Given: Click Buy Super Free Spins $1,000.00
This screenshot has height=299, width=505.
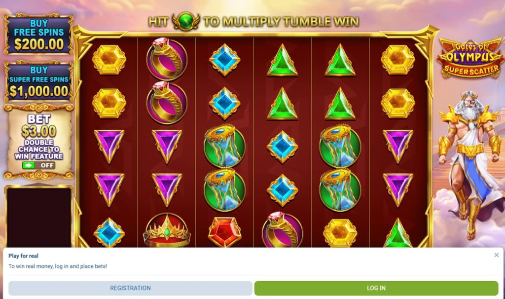Looking at the screenshot, I should tap(38, 81).
